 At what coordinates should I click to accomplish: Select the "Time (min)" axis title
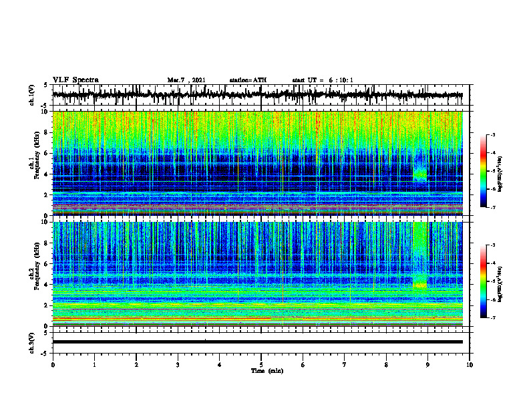click(x=267, y=371)
